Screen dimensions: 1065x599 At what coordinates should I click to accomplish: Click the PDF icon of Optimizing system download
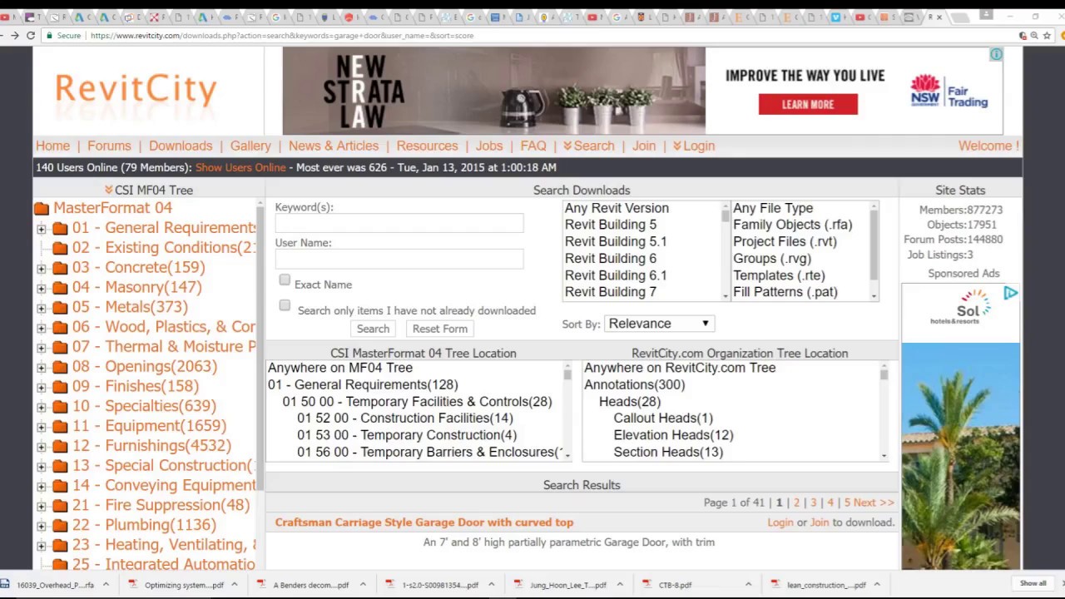pos(132,585)
